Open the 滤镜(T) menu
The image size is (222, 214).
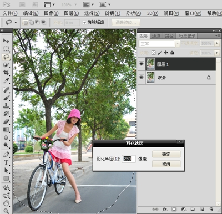113,13
